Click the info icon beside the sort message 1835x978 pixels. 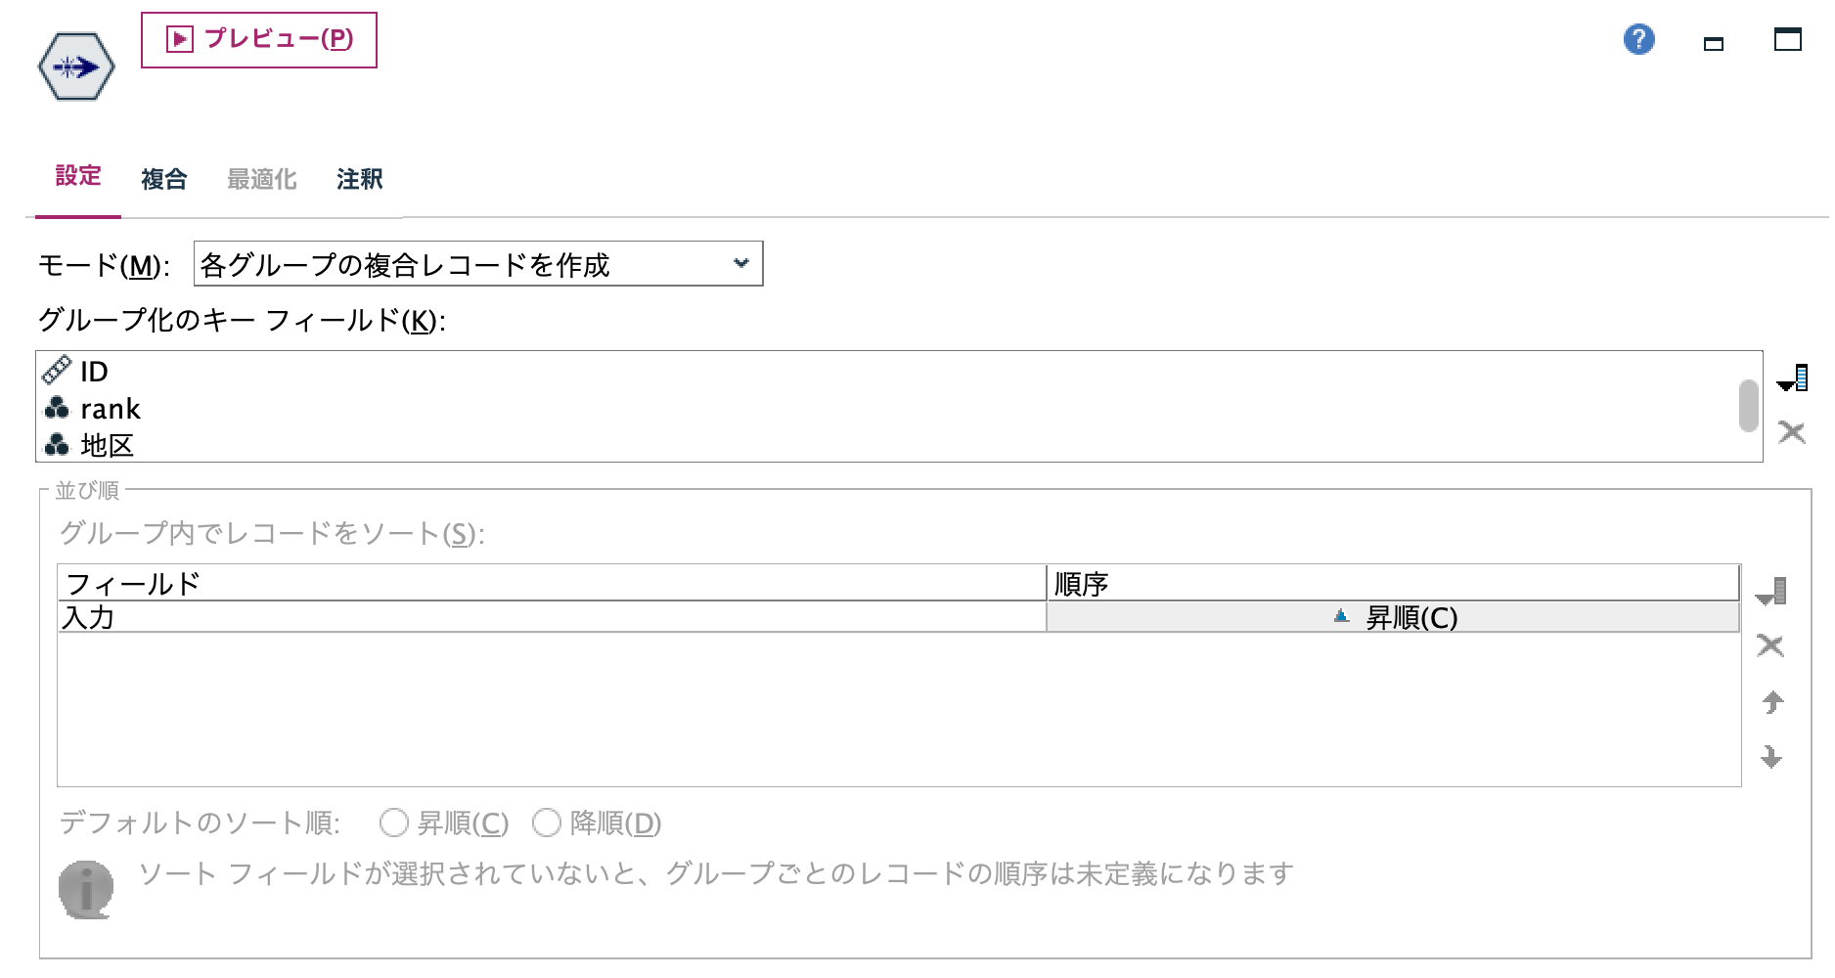pyautogui.click(x=86, y=891)
